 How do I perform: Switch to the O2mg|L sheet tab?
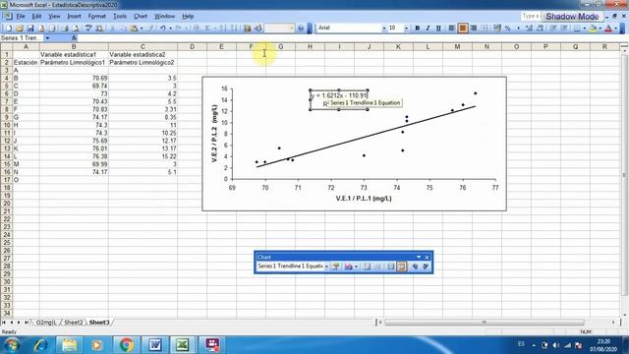[x=46, y=323]
